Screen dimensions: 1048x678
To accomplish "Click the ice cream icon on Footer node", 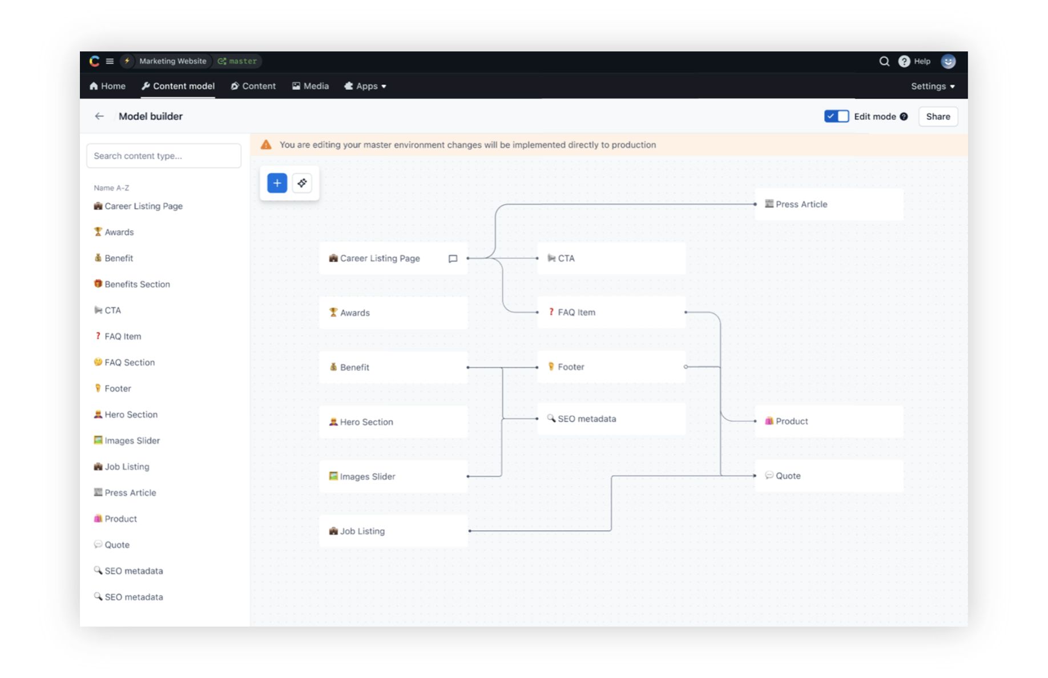I will pos(551,366).
